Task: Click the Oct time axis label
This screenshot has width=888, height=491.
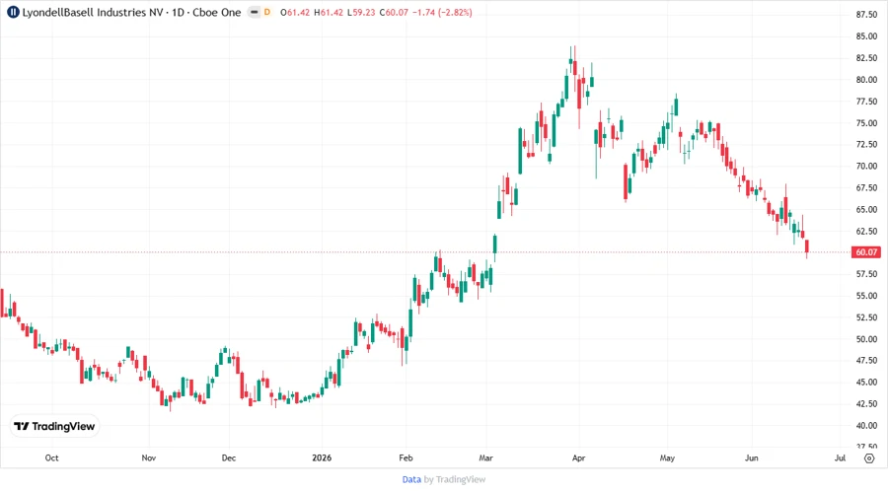Action: 51,458
